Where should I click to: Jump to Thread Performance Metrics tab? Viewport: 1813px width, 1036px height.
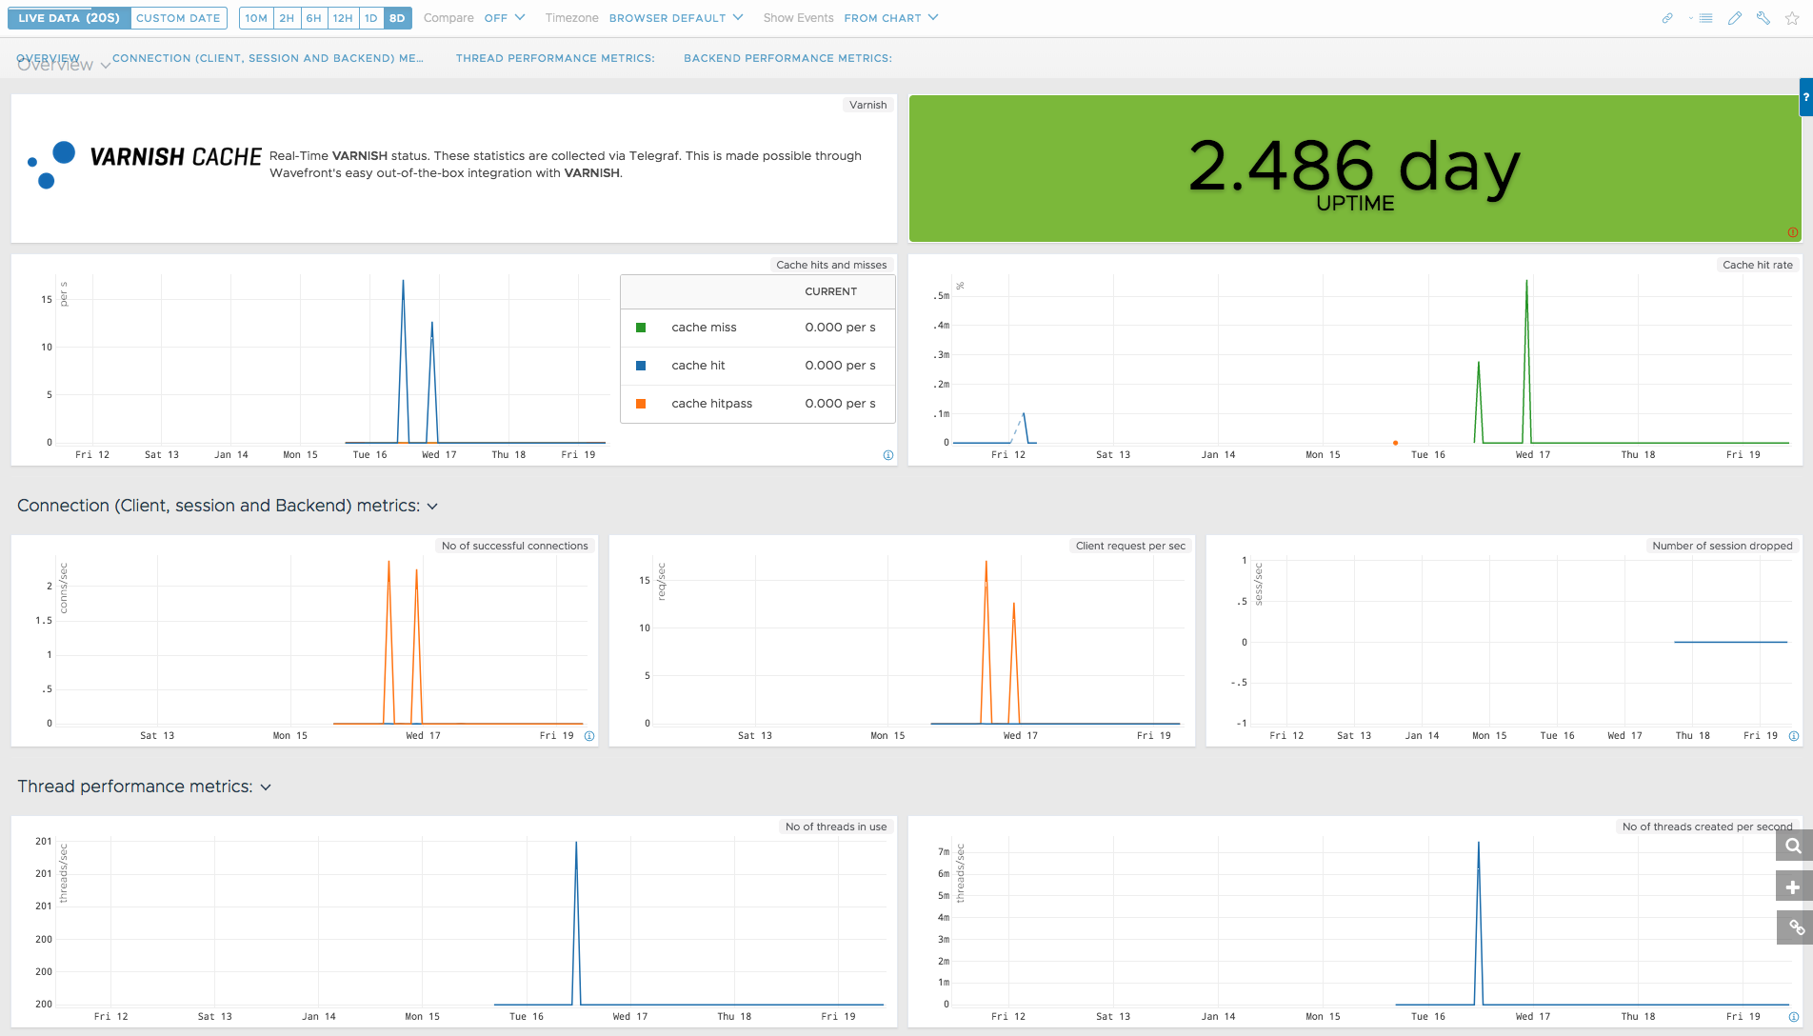555,58
